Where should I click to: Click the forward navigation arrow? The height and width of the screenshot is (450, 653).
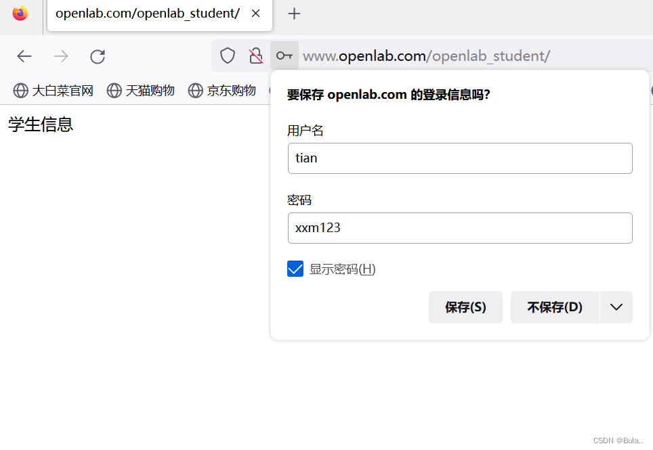[60, 56]
